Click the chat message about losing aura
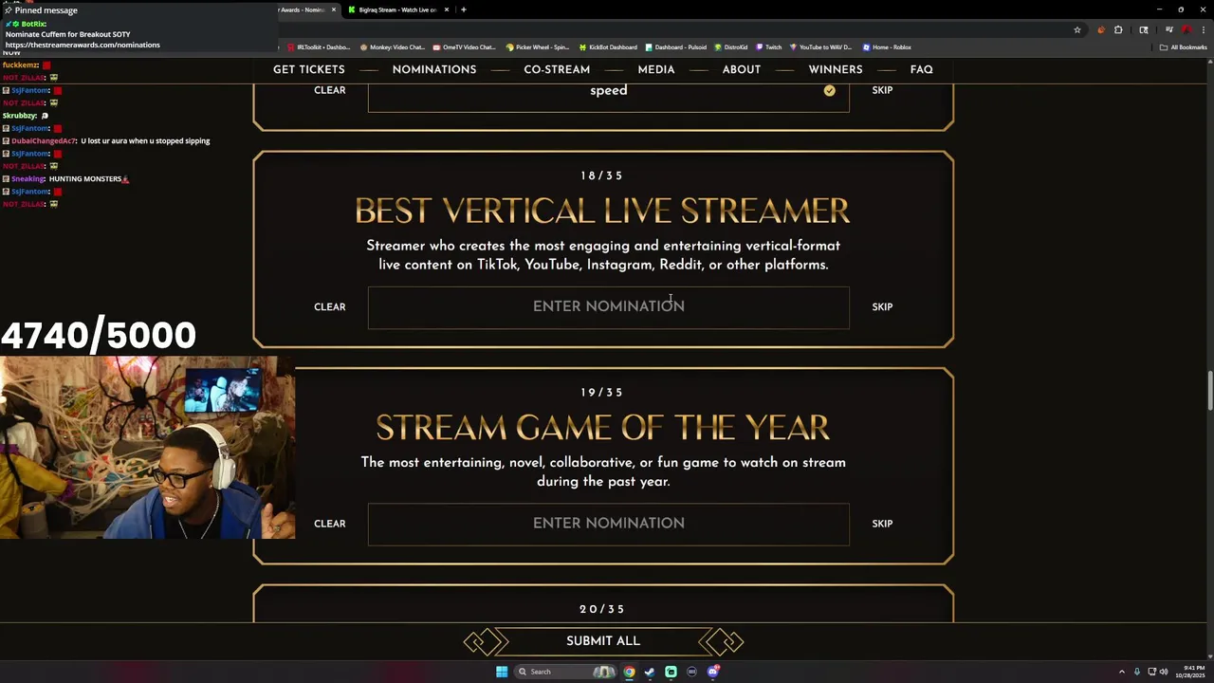This screenshot has width=1214, height=683. click(x=145, y=140)
